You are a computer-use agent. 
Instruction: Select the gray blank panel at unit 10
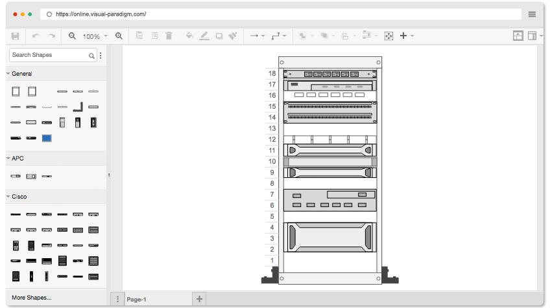[x=330, y=162]
